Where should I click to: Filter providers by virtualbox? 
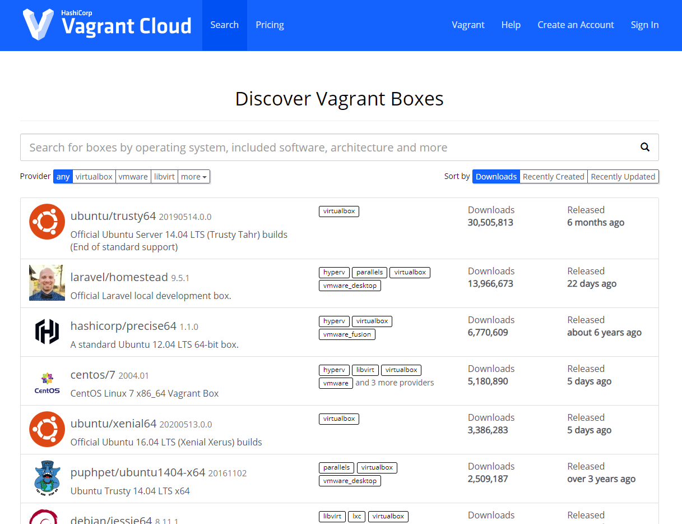(x=94, y=177)
